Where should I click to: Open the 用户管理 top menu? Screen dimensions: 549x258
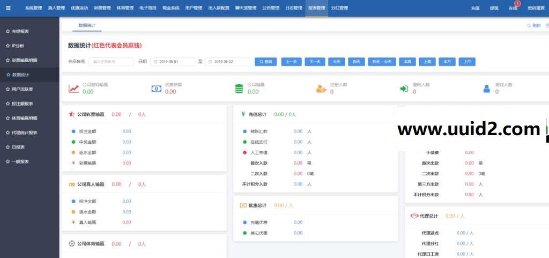(194, 8)
